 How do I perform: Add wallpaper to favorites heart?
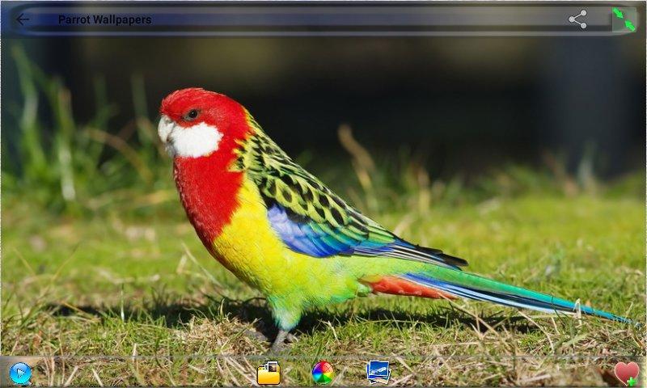pyautogui.click(x=626, y=373)
